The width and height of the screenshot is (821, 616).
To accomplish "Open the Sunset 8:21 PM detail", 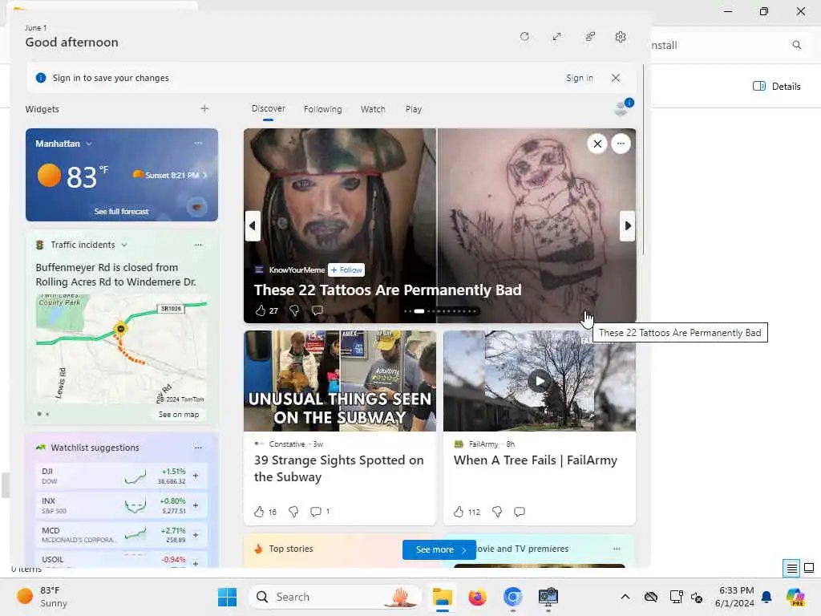I will click(x=170, y=175).
